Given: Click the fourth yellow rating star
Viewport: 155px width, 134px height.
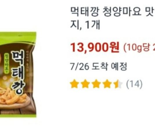Looking at the screenshot, I should [107, 84].
